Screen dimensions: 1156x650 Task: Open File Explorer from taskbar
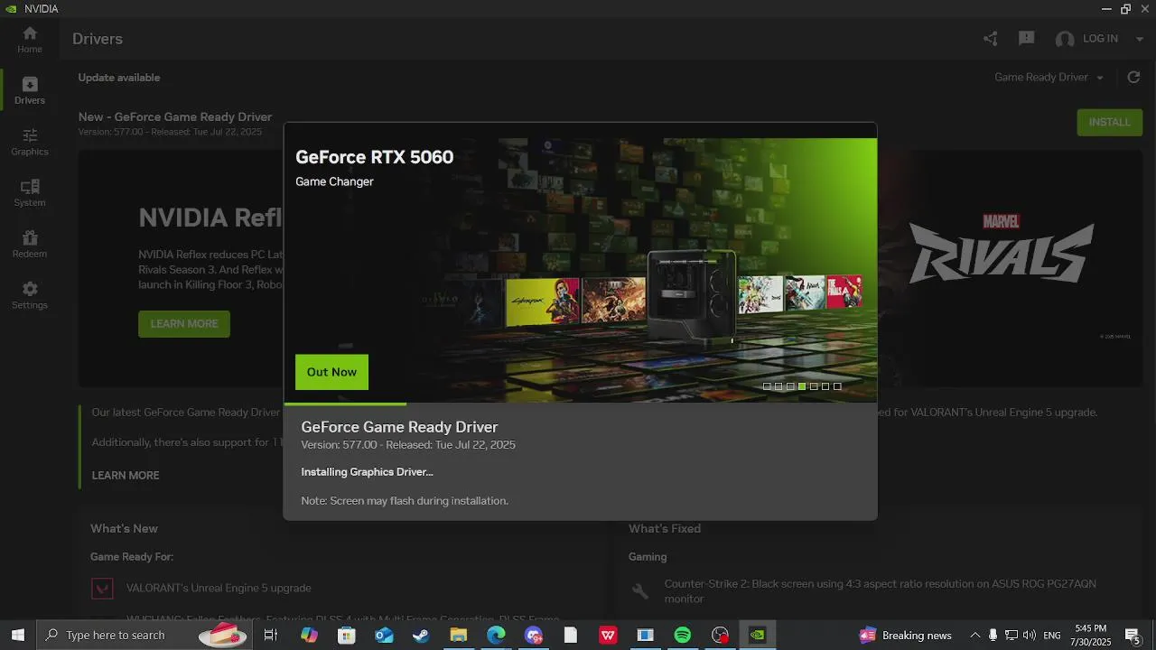[x=459, y=636]
